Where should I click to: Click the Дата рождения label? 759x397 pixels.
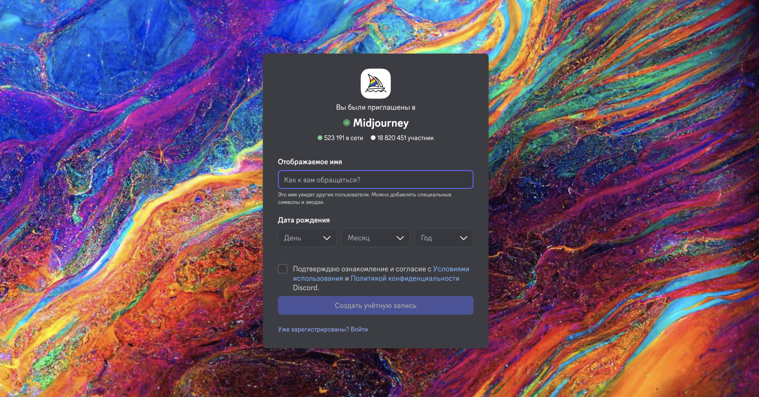coord(304,220)
